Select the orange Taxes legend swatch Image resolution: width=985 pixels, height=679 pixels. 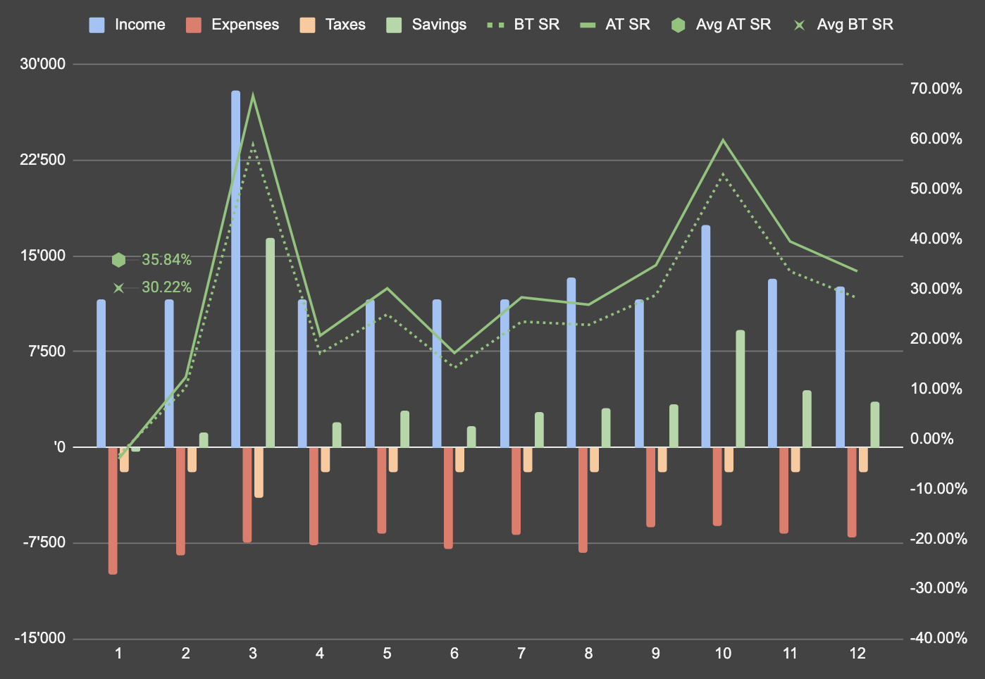(x=307, y=25)
